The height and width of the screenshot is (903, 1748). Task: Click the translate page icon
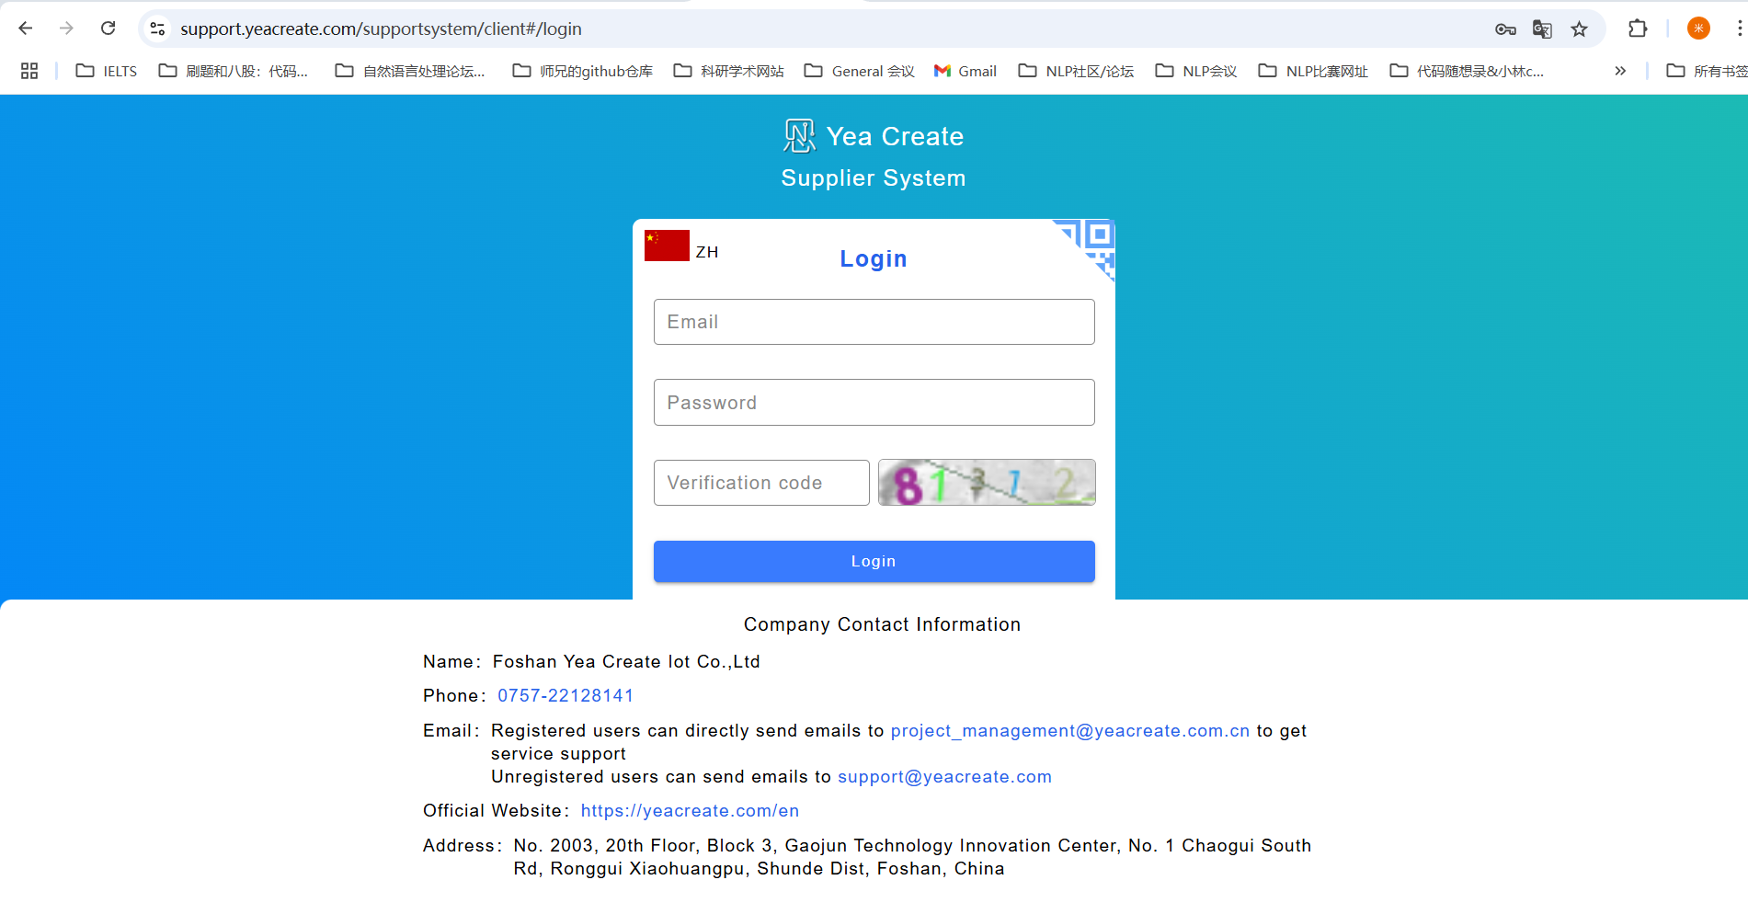[x=1542, y=29]
